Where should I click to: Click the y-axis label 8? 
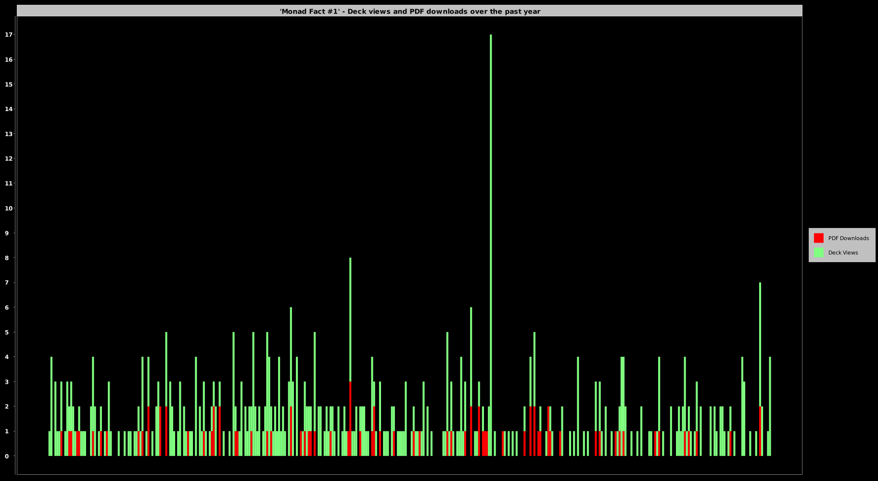pos(7,258)
